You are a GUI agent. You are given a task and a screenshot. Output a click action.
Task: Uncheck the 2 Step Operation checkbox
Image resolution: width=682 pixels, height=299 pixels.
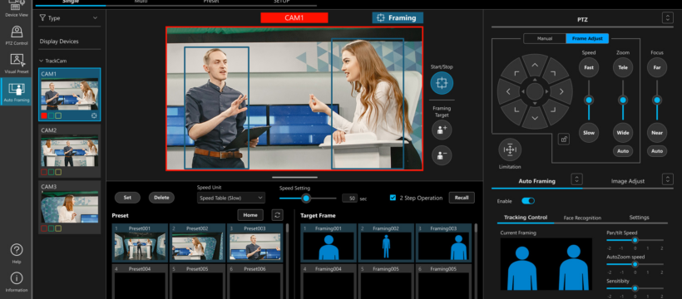(393, 198)
